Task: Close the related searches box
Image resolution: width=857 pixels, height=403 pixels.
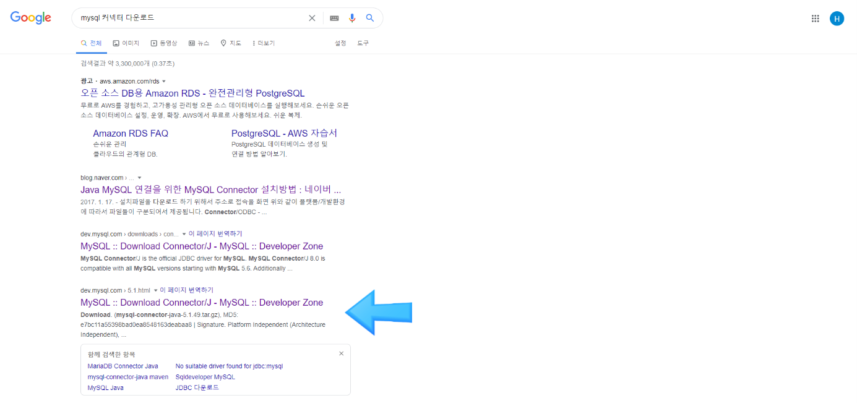Action: 341,353
